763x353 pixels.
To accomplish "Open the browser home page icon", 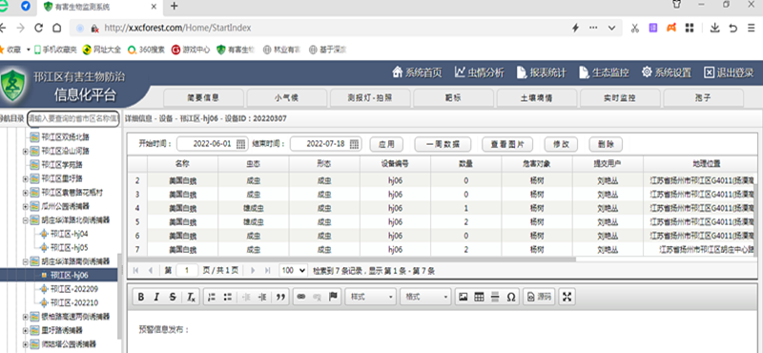I will click(57, 29).
